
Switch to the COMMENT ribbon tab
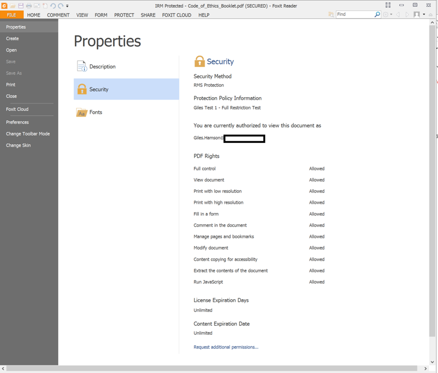point(58,15)
